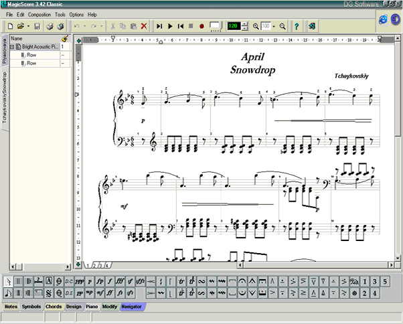
Task: Click the question mark Help icon
Action: click(297, 26)
